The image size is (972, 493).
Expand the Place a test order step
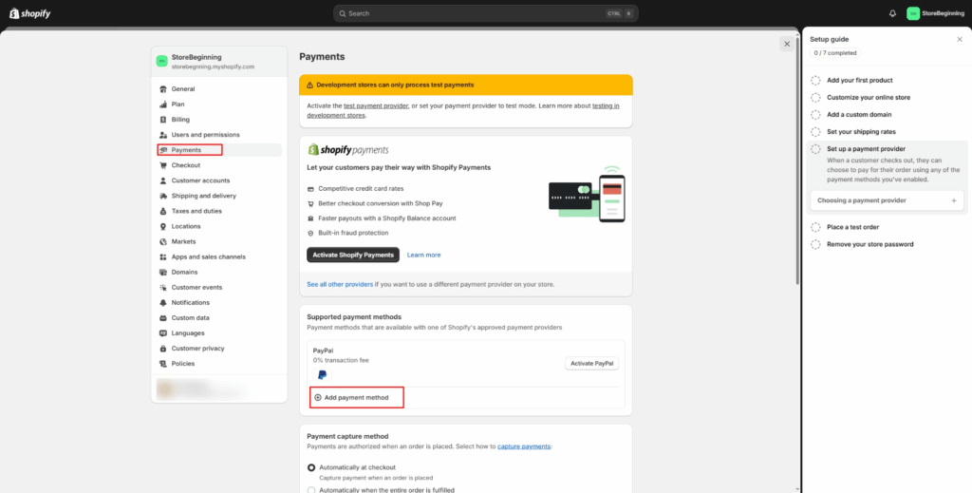[x=853, y=227]
